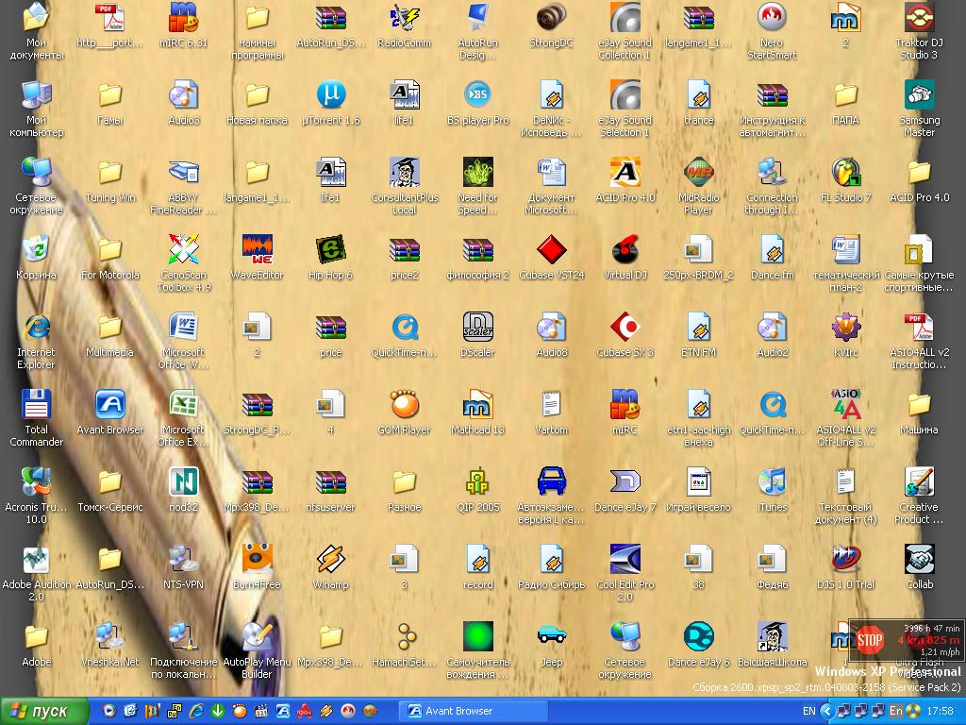Screen dimensions: 966x725
Task: Open Cubase VST24 red diamond icon
Action: coord(551,250)
